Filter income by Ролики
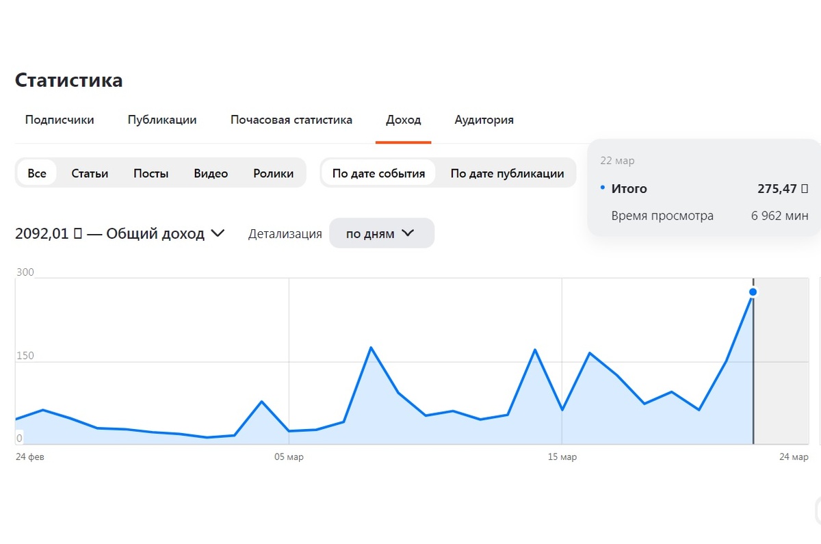 click(273, 173)
